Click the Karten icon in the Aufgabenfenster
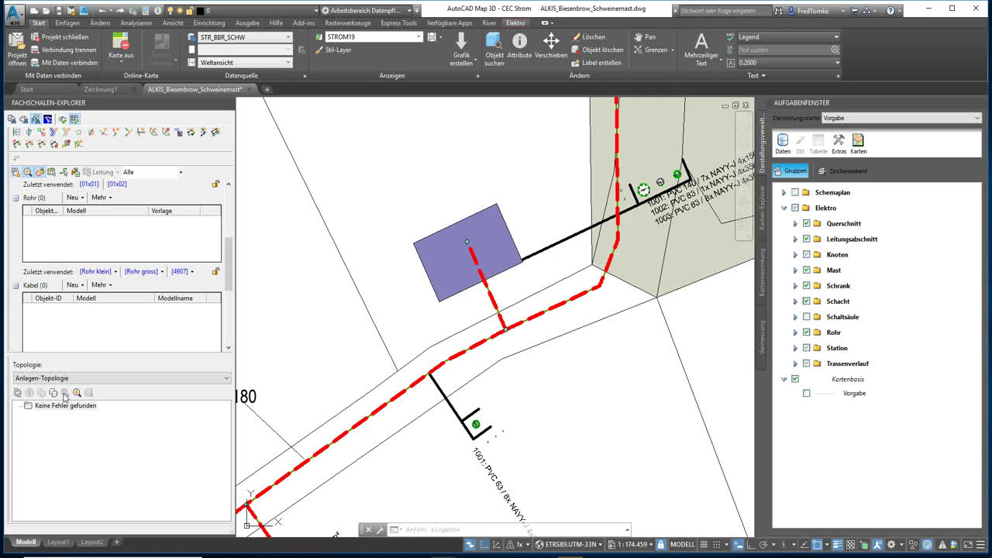 coord(858,140)
